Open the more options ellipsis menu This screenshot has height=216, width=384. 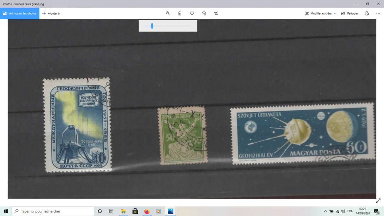click(378, 13)
